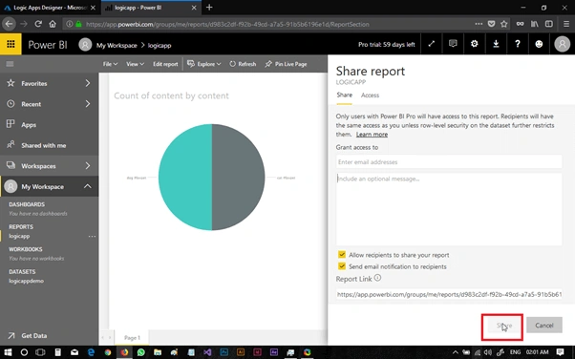Open the notifications chat icon in header
The height and width of the screenshot is (359, 575).
[x=453, y=44]
